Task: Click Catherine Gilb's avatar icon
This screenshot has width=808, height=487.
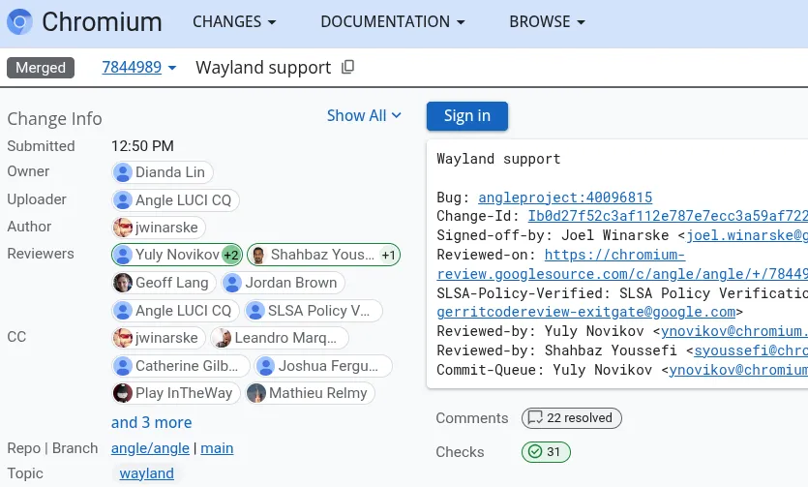Action: tap(123, 366)
